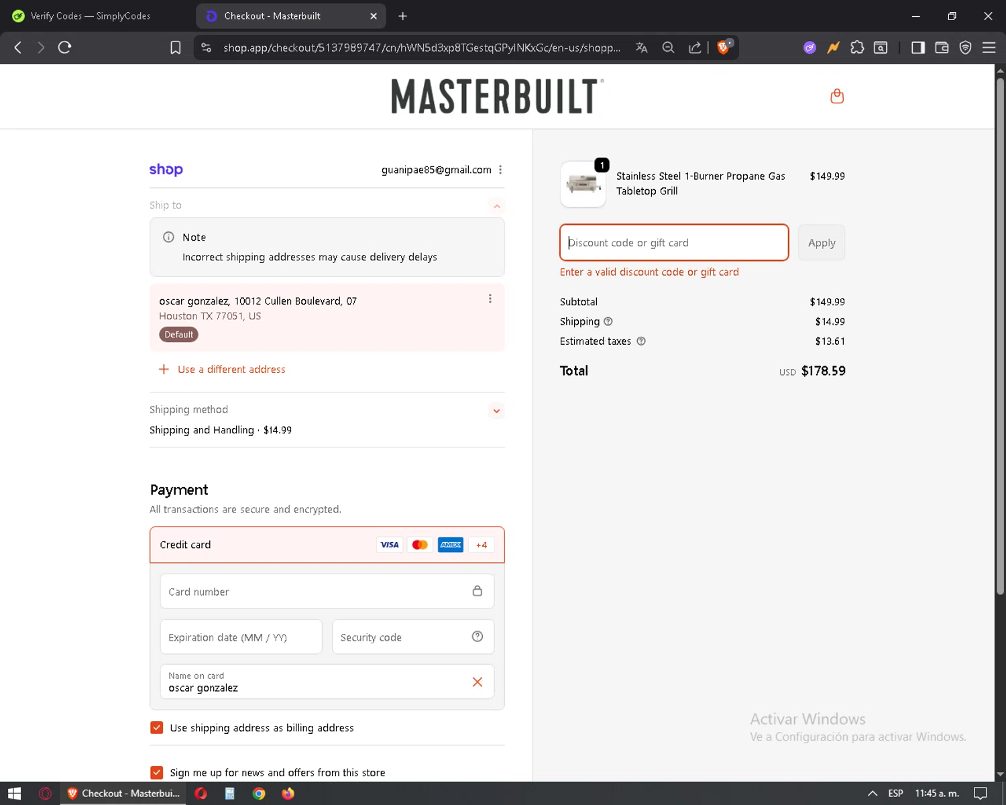Screen dimensions: 1006x805
Task: Click the security code help icon
Action: click(x=478, y=637)
